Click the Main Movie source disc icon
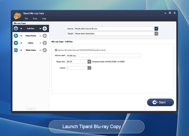The height and width of the screenshot is (136, 189). 16,36
